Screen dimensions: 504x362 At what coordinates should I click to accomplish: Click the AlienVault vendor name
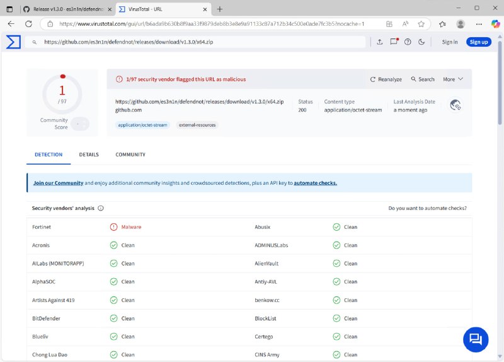(x=266, y=263)
